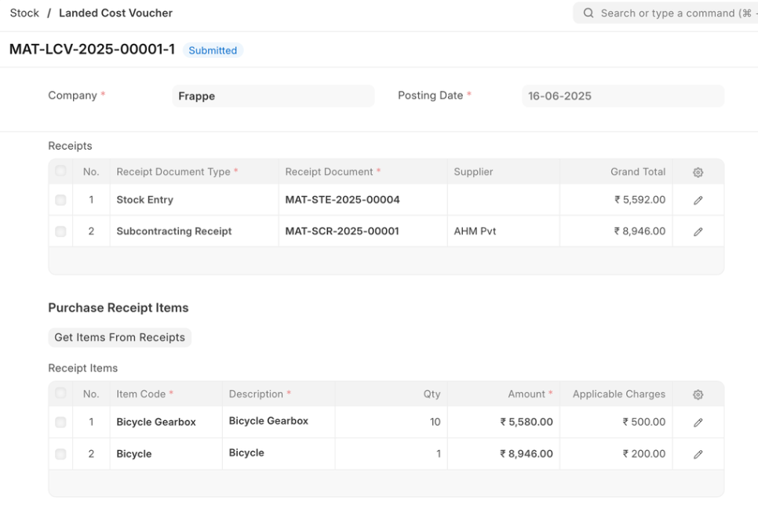
Task: Click the Receipts table settings gear icon
Action: click(x=698, y=173)
